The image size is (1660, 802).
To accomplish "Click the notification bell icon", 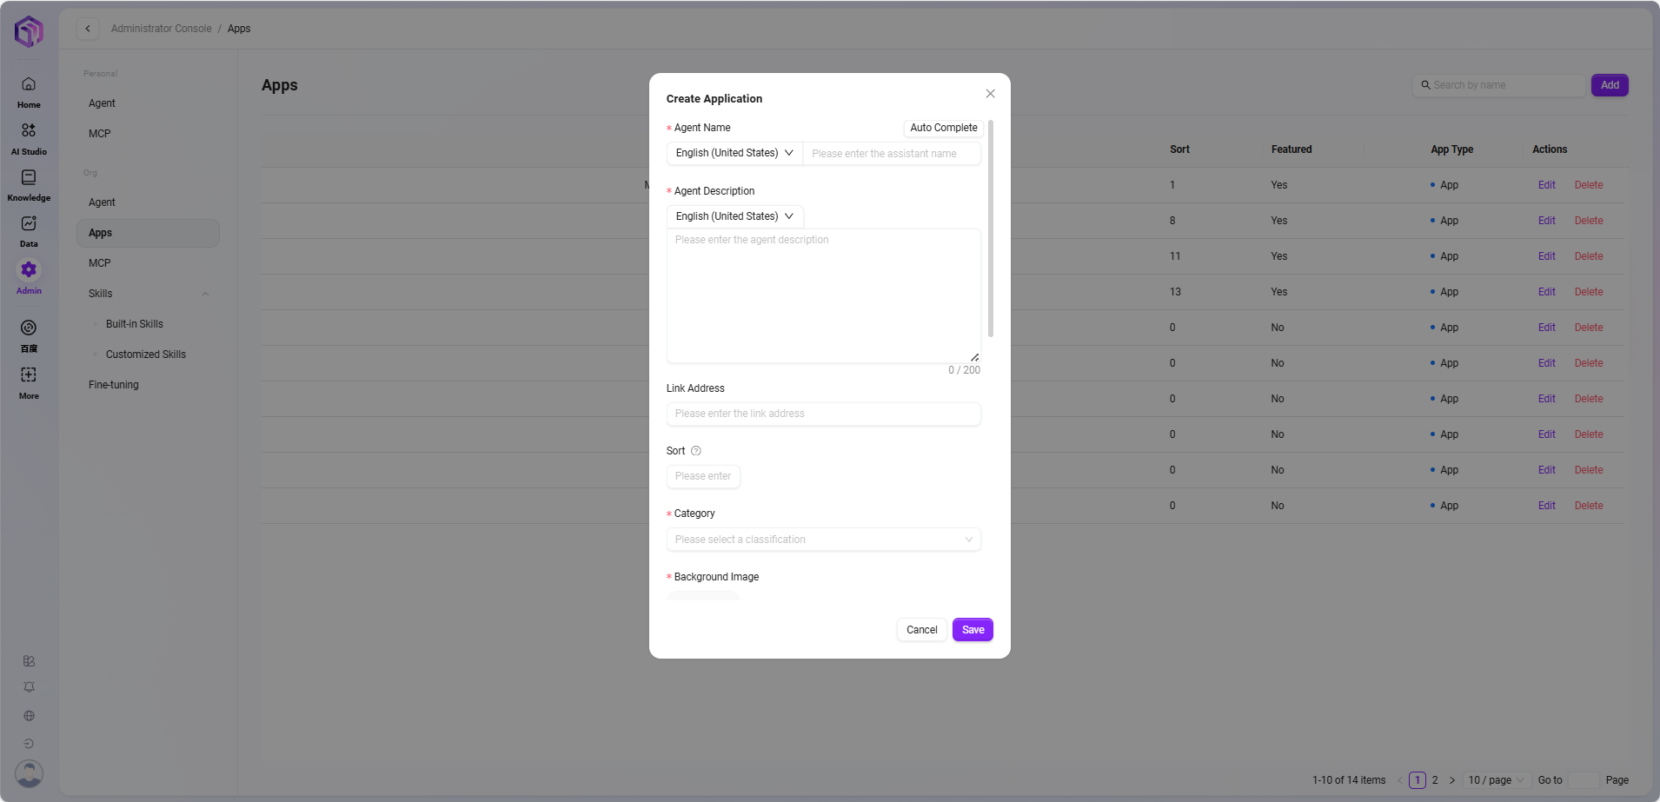I will [29, 687].
